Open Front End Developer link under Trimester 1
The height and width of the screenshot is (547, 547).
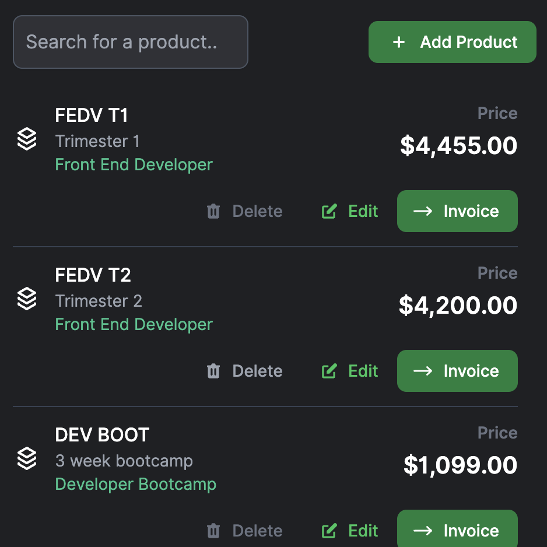coord(134,164)
